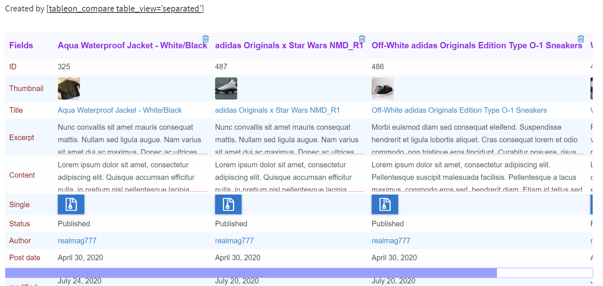Image resolution: width=603 pixels, height=286 pixels.
Task: Open realmag777 author link for product 487
Action: coord(234,241)
